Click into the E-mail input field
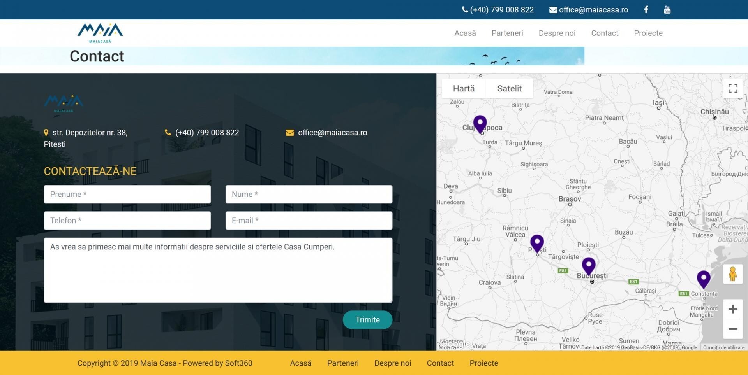Image resolution: width=748 pixels, height=375 pixels. 309,221
